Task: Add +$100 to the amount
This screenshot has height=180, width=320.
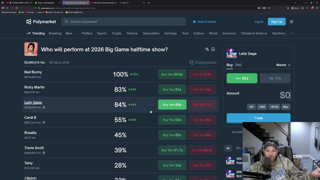Action: (x=274, y=107)
